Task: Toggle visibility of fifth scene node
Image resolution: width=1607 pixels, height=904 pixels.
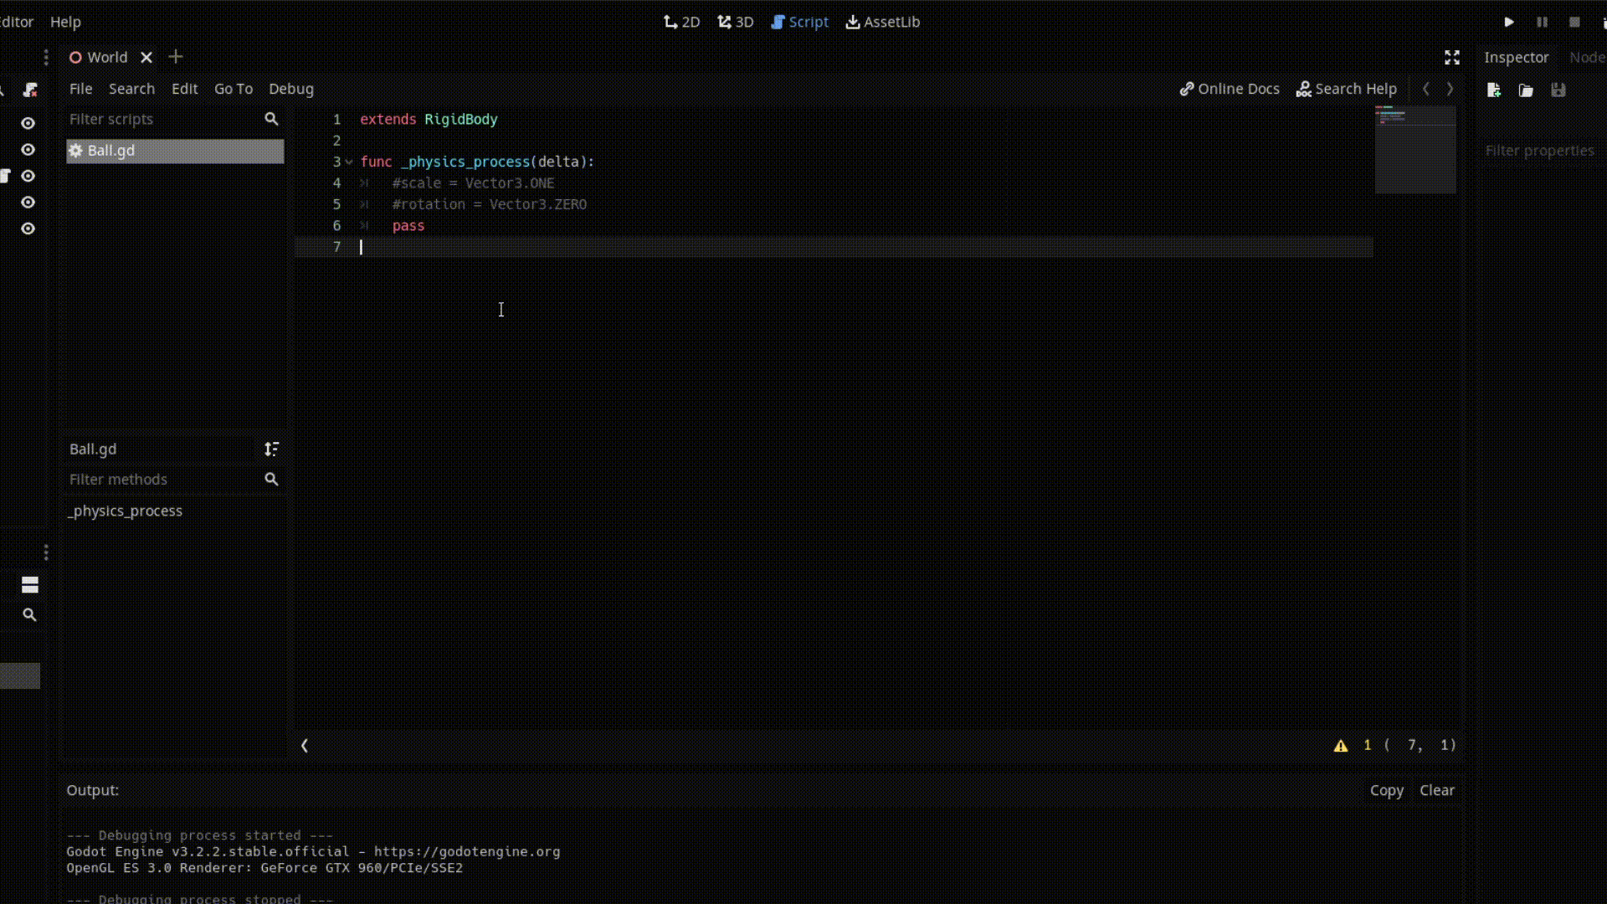Action: click(28, 229)
